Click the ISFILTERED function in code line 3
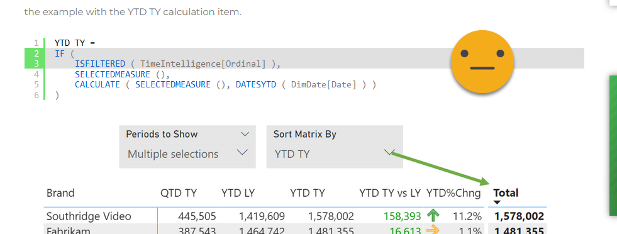Screen dimensions: 617x234 100,64
